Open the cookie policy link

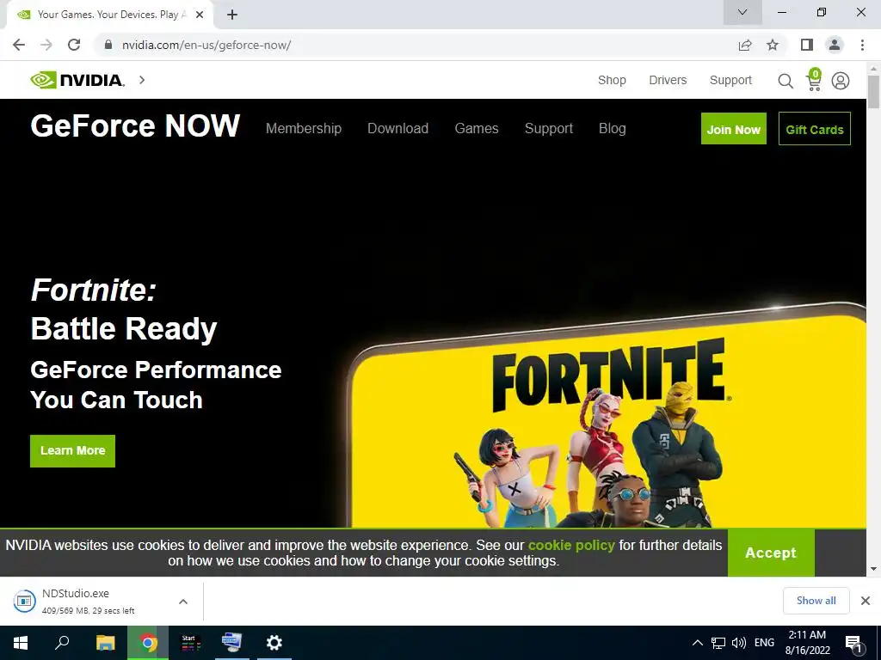571,545
